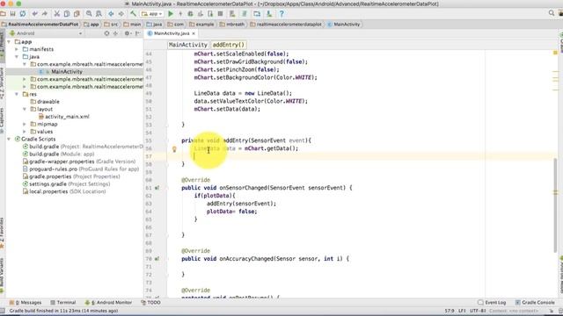
Task: Click the override gutter icon at line 70
Action: [157, 259]
